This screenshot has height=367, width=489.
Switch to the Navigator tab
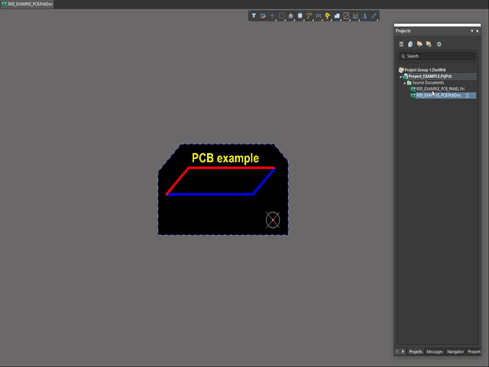tap(455, 352)
